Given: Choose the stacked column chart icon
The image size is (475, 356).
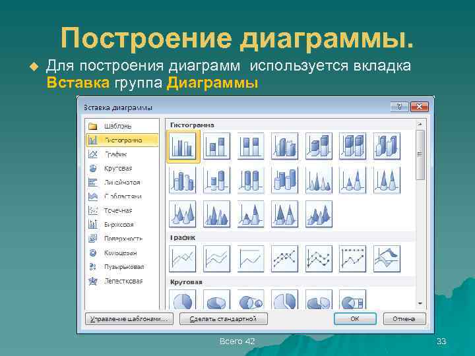Looking at the screenshot, I should [216, 146].
